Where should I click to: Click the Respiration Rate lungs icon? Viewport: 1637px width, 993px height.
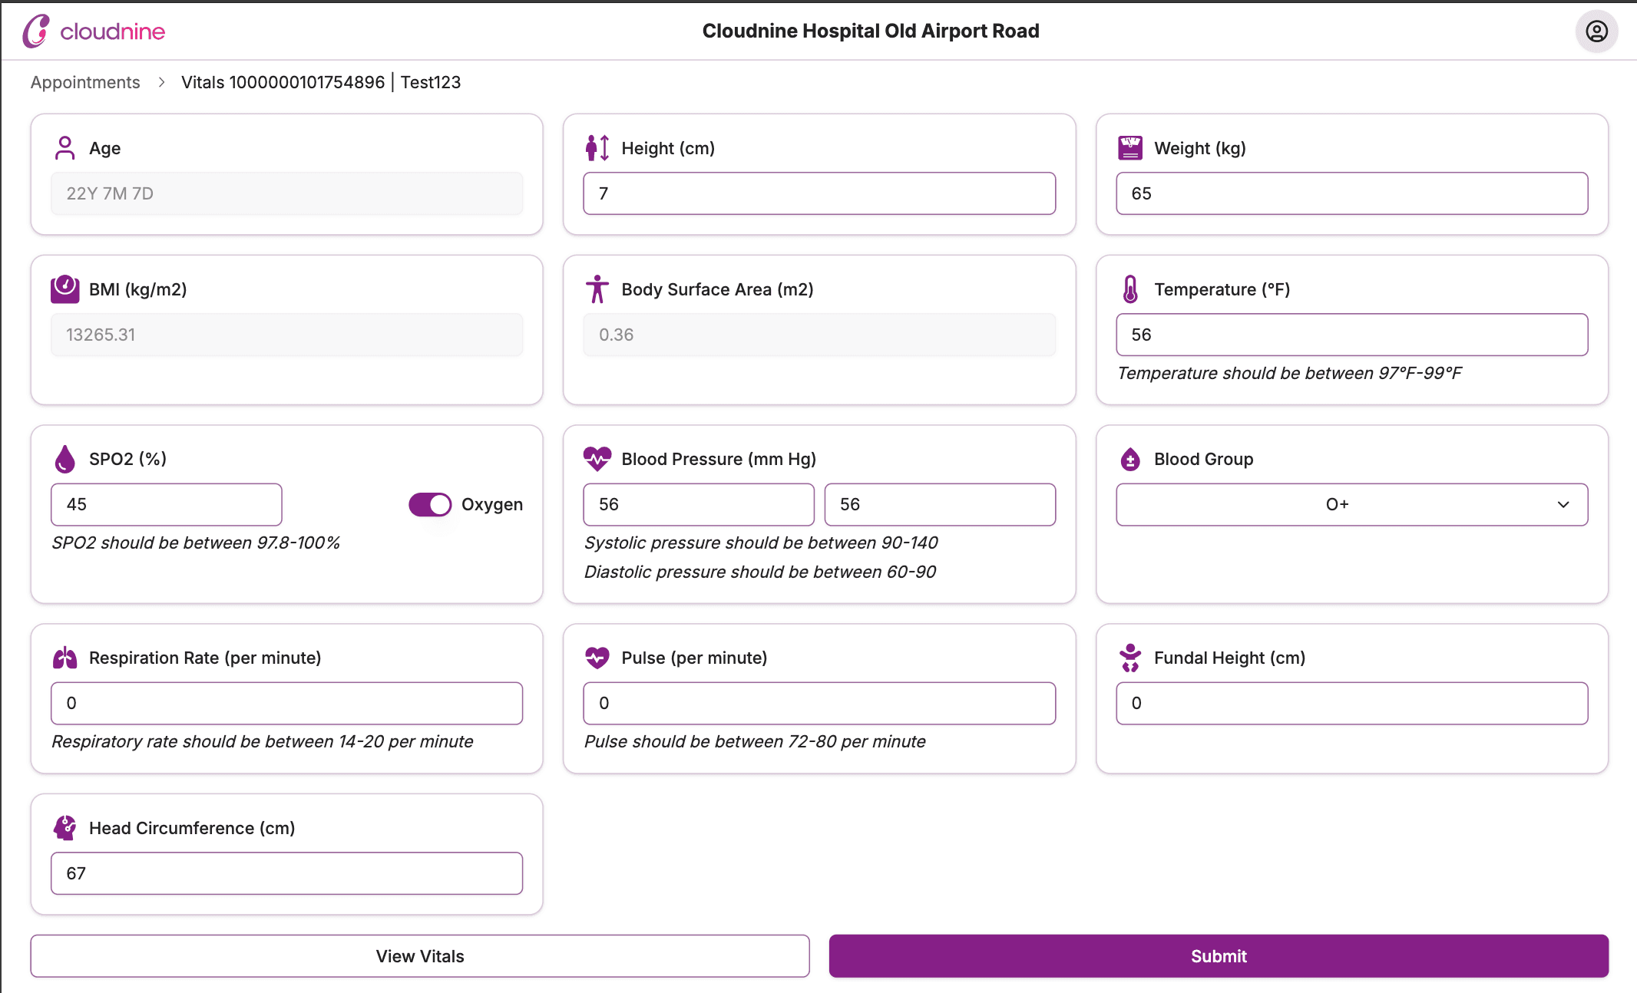click(x=64, y=658)
